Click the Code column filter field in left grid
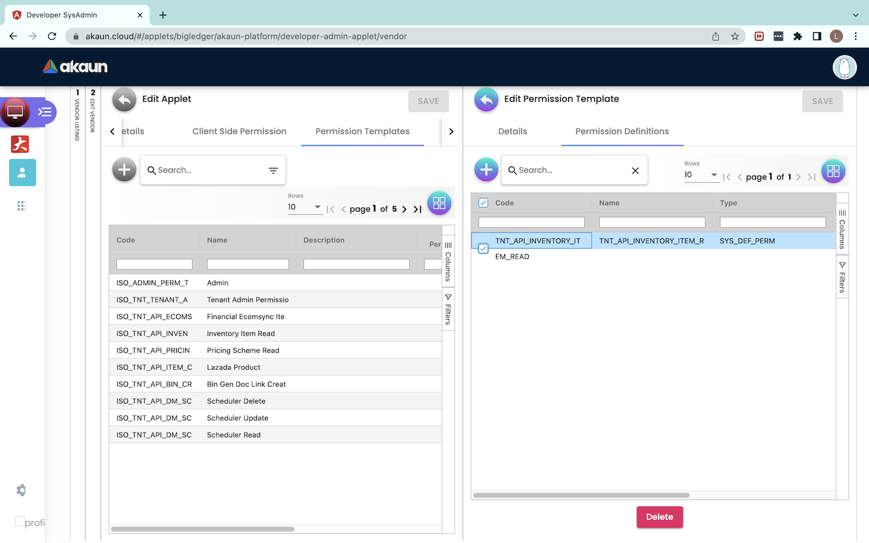Screen dimensions: 869x543 (x=154, y=264)
